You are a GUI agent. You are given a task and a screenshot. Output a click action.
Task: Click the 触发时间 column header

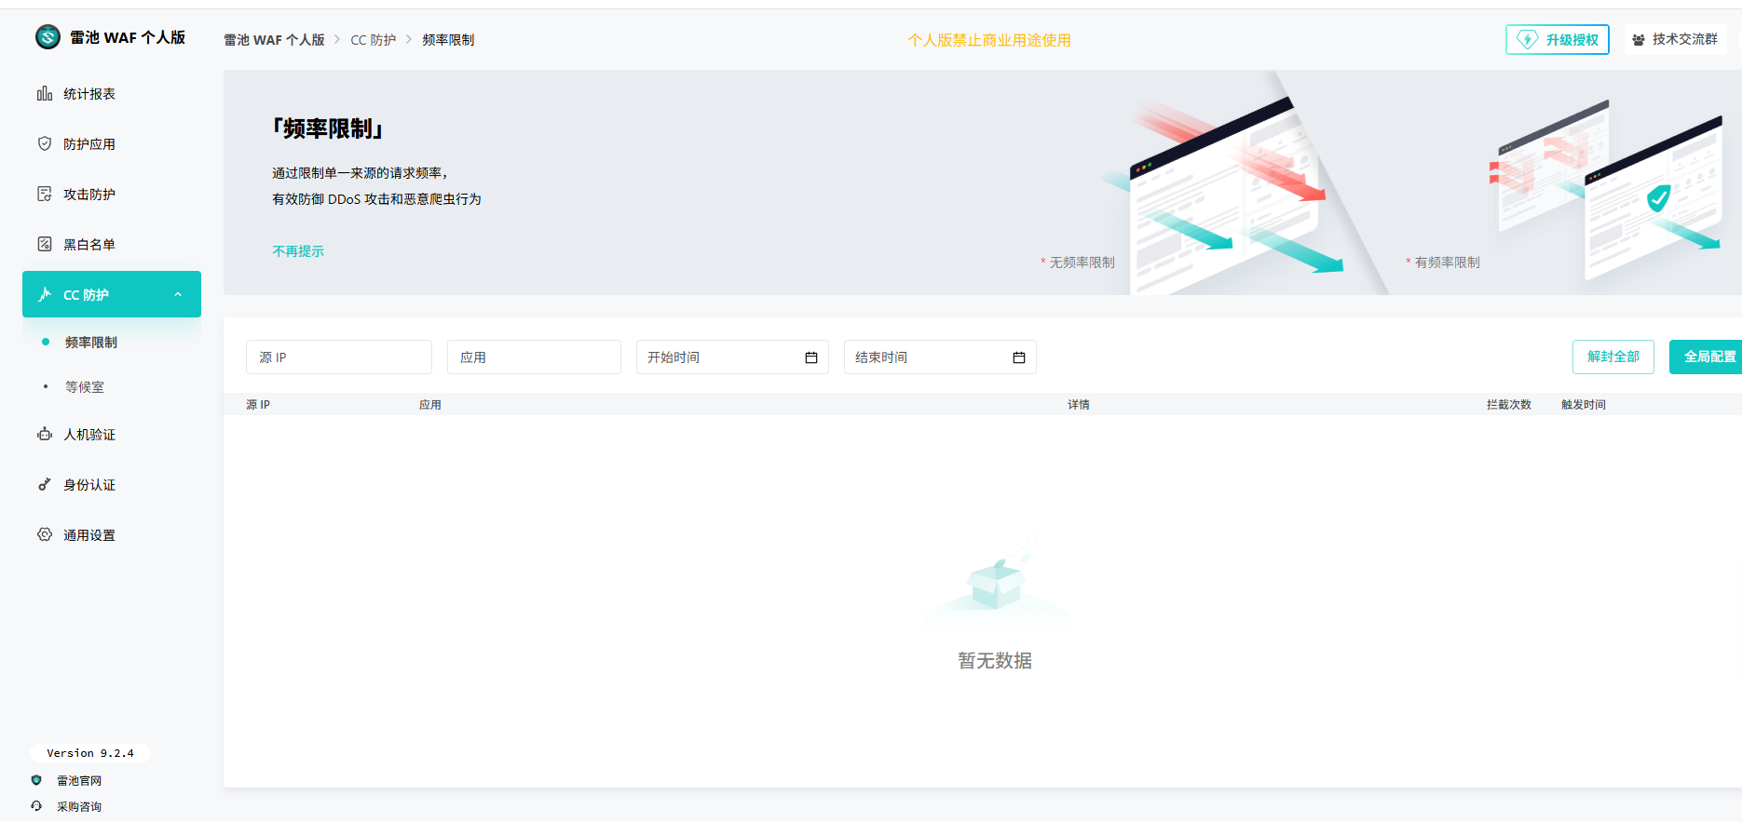(x=1584, y=405)
